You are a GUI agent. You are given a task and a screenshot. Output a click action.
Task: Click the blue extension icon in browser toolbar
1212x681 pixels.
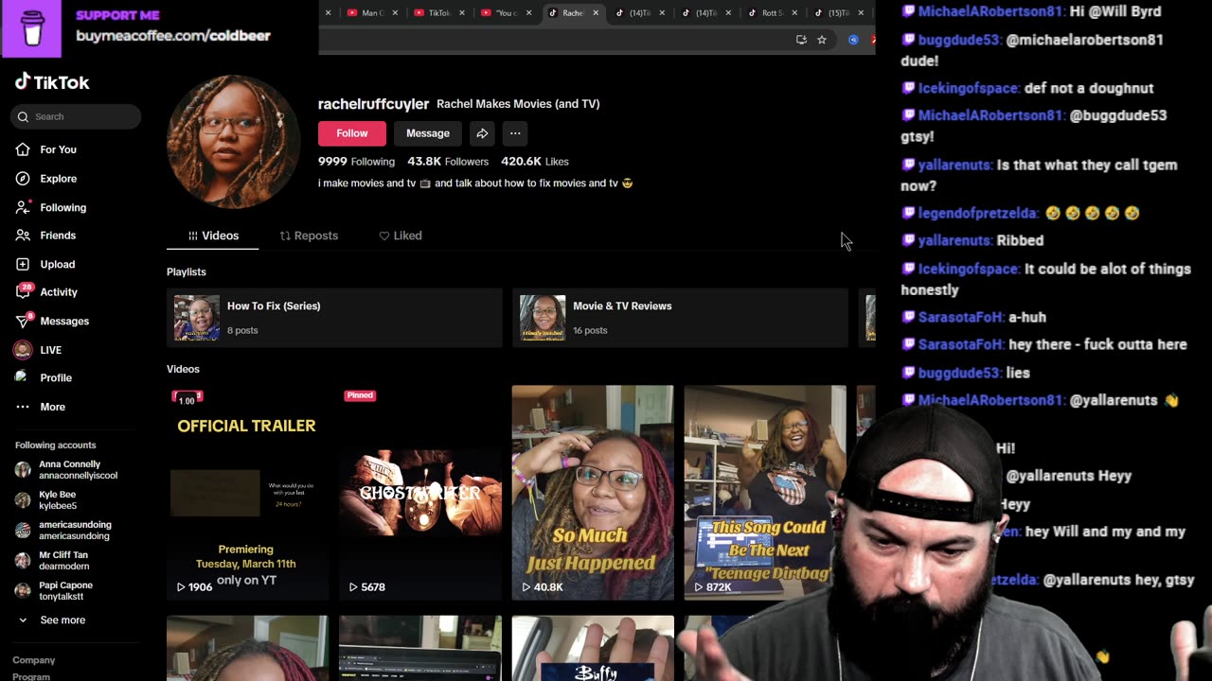pos(853,40)
